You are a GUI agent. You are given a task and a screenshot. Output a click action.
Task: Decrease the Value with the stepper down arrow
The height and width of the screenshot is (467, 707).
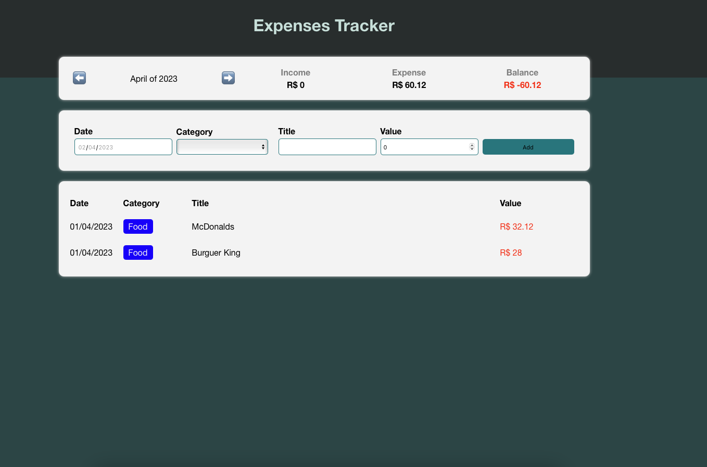[472, 149]
